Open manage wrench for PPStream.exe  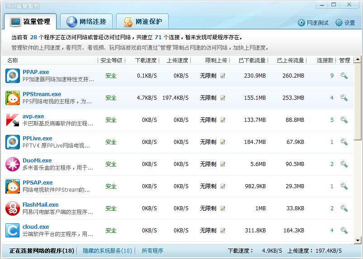pos(344,98)
